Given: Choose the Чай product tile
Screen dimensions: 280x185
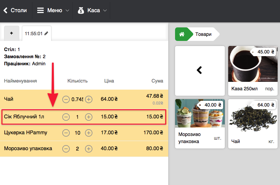Looking at the screenshot, I should [253, 123].
